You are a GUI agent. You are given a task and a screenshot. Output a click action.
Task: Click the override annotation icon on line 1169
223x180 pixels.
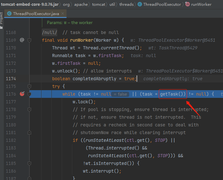(22, 40)
